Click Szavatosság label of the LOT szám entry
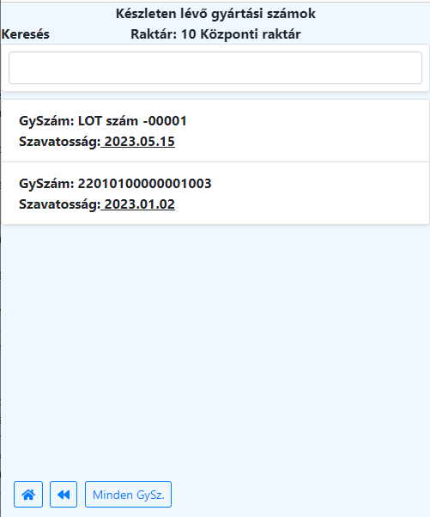Image resolution: width=430 pixels, height=517 pixels. (59, 142)
